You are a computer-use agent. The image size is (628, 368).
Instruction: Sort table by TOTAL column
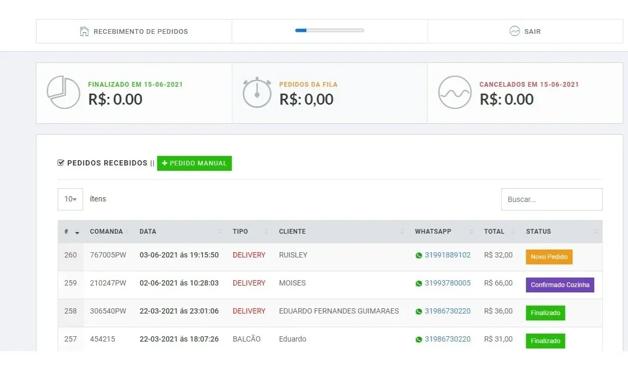click(498, 232)
